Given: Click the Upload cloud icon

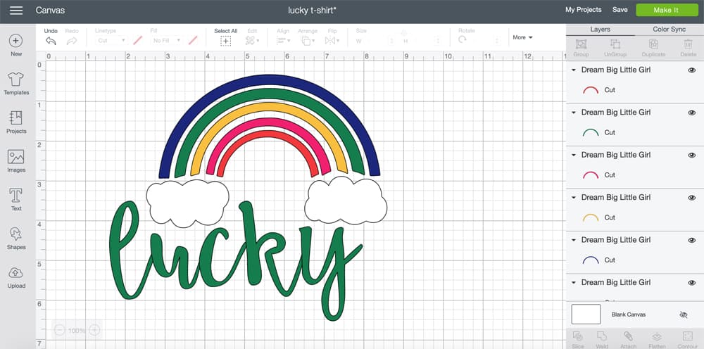Looking at the screenshot, I should (15, 273).
